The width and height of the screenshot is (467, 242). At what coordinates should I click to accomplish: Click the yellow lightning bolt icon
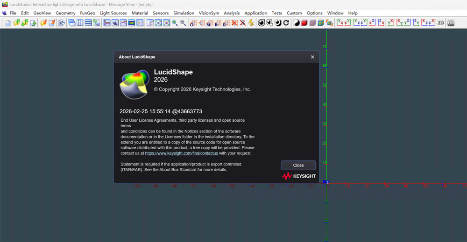(x=251, y=23)
